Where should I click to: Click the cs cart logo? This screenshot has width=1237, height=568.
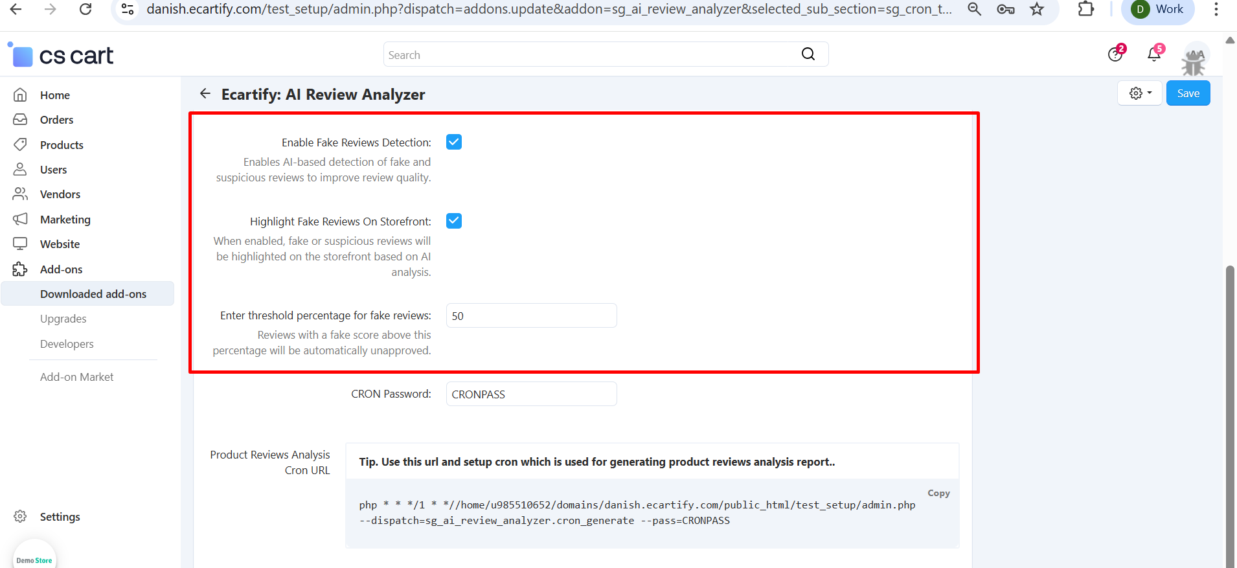tap(62, 56)
